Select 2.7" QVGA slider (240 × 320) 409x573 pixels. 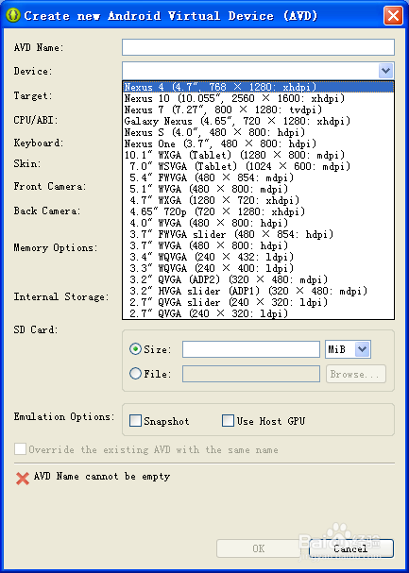click(258, 302)
